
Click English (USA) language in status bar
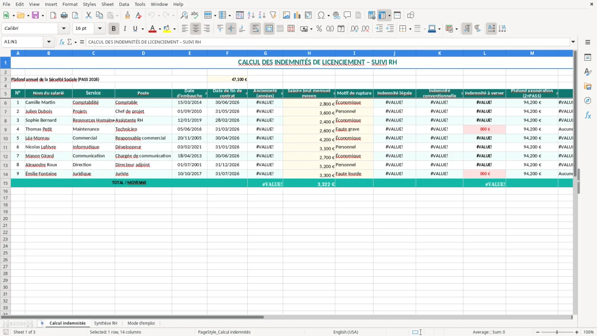346,332
